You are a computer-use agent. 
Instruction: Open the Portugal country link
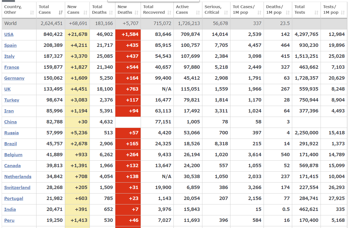pos(14,198)
